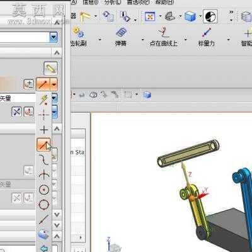Open dropdown arrow beside the blue cube icon
252x252 pixels.
pos(200,16)
